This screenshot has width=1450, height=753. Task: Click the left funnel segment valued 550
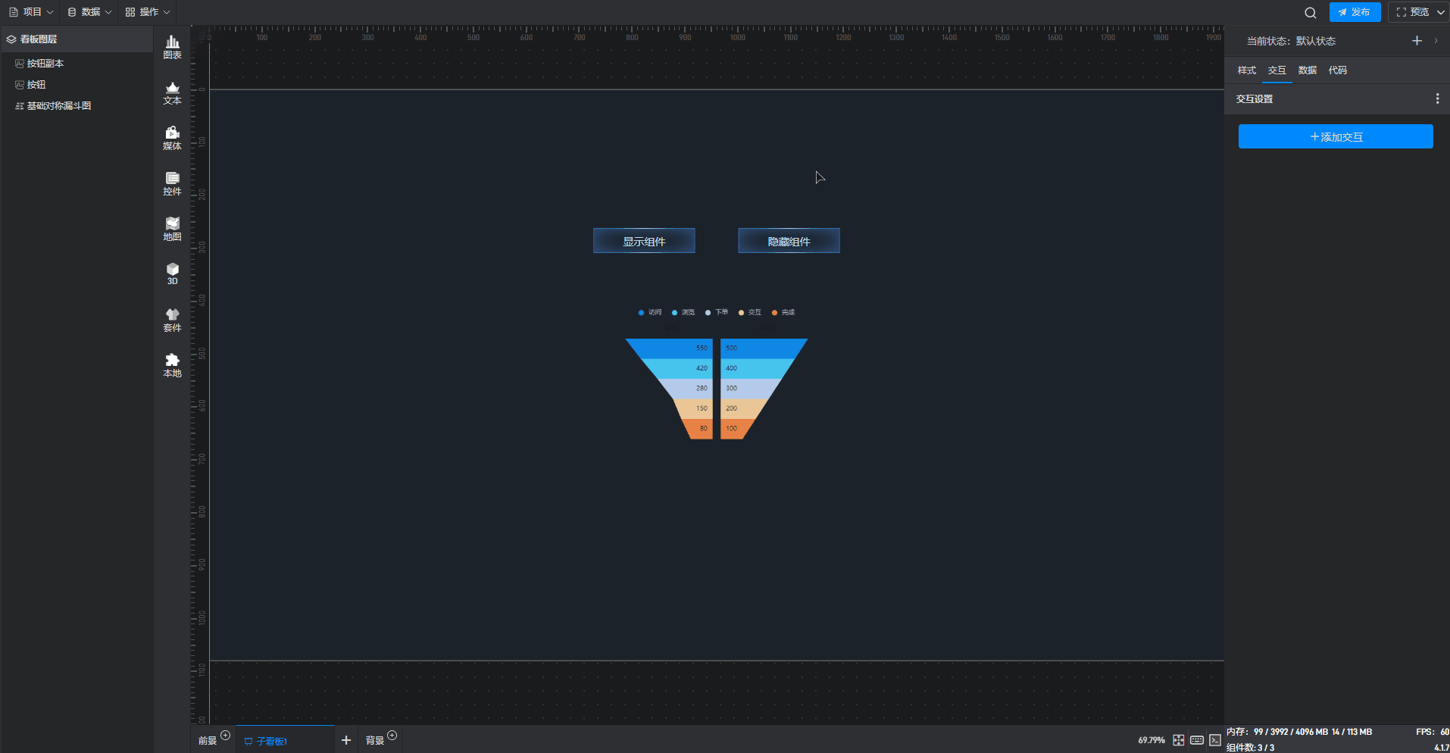click(670, 348)
